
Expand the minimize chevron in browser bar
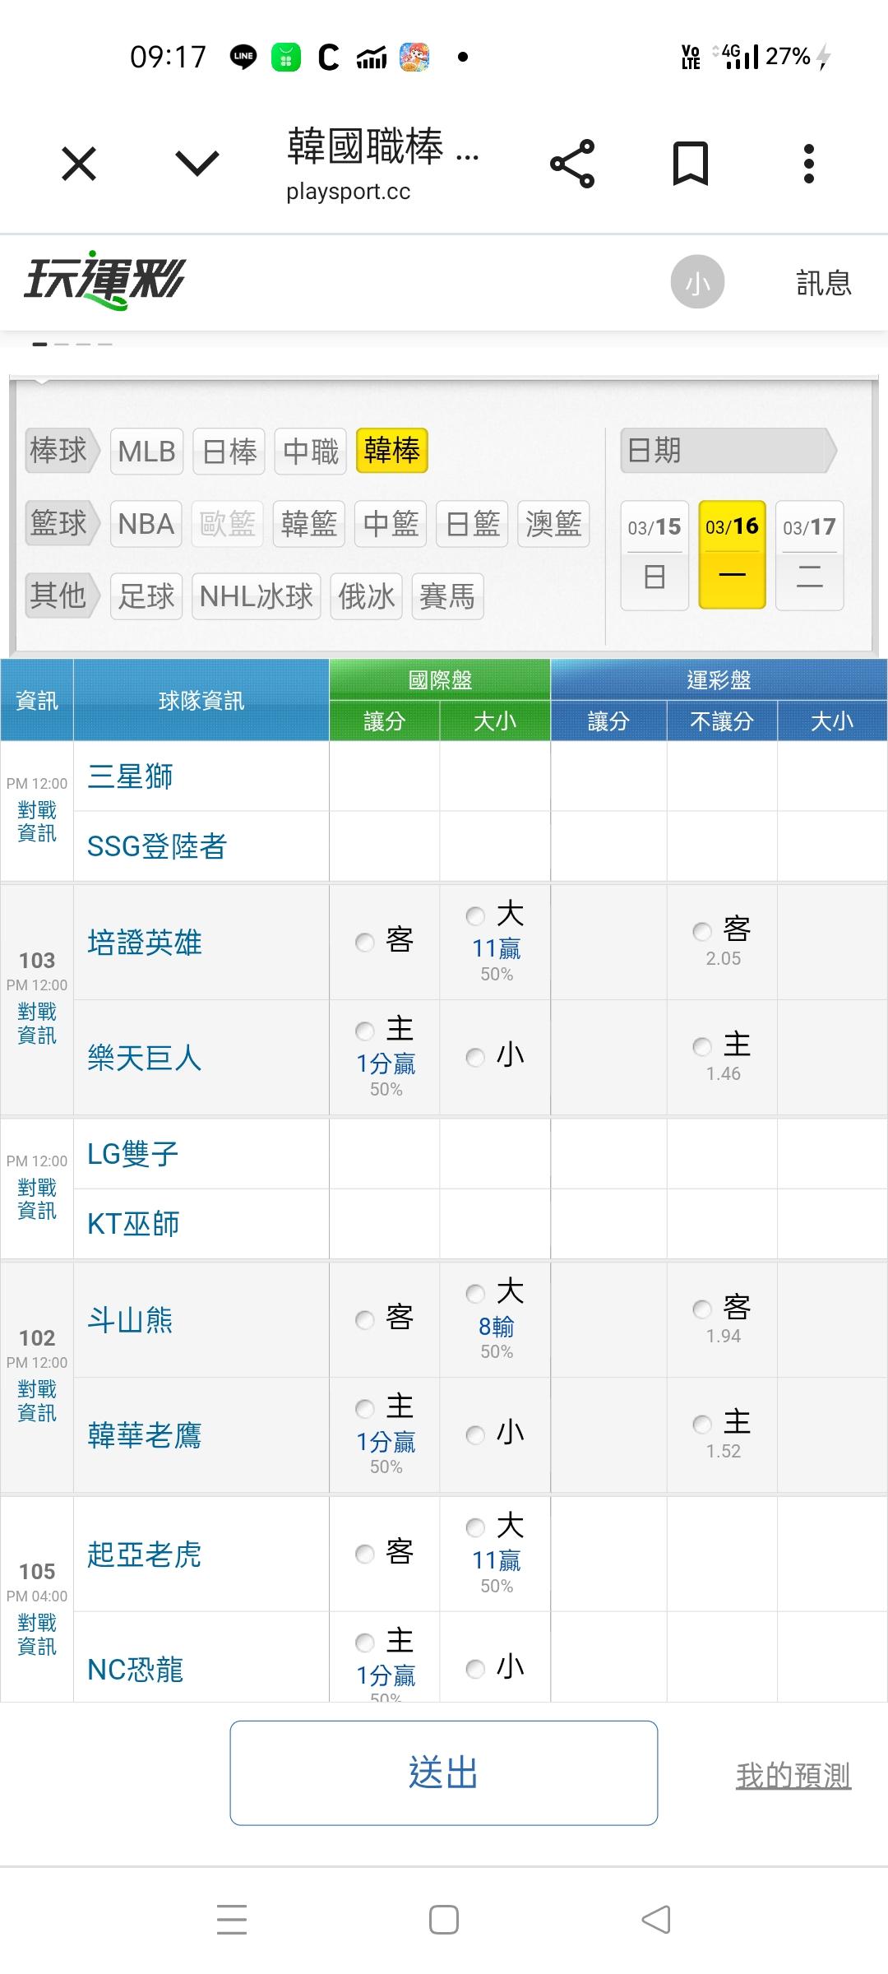coord(197,164)
